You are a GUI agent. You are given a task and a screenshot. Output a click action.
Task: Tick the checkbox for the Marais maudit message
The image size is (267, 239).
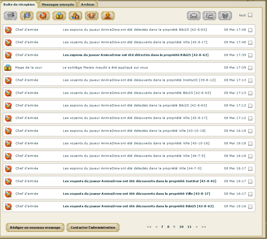(x=250, y=68)
